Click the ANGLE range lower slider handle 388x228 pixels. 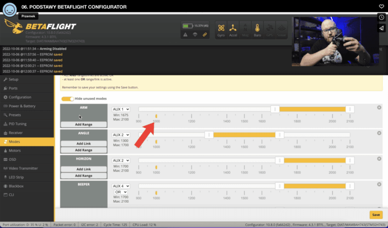[x=209, y=135]
